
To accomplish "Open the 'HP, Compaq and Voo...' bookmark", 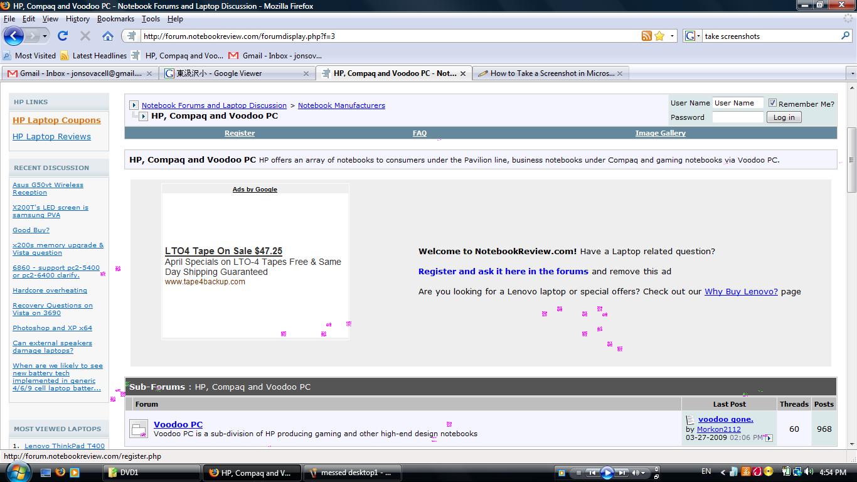I will click(x=178, y=55).
